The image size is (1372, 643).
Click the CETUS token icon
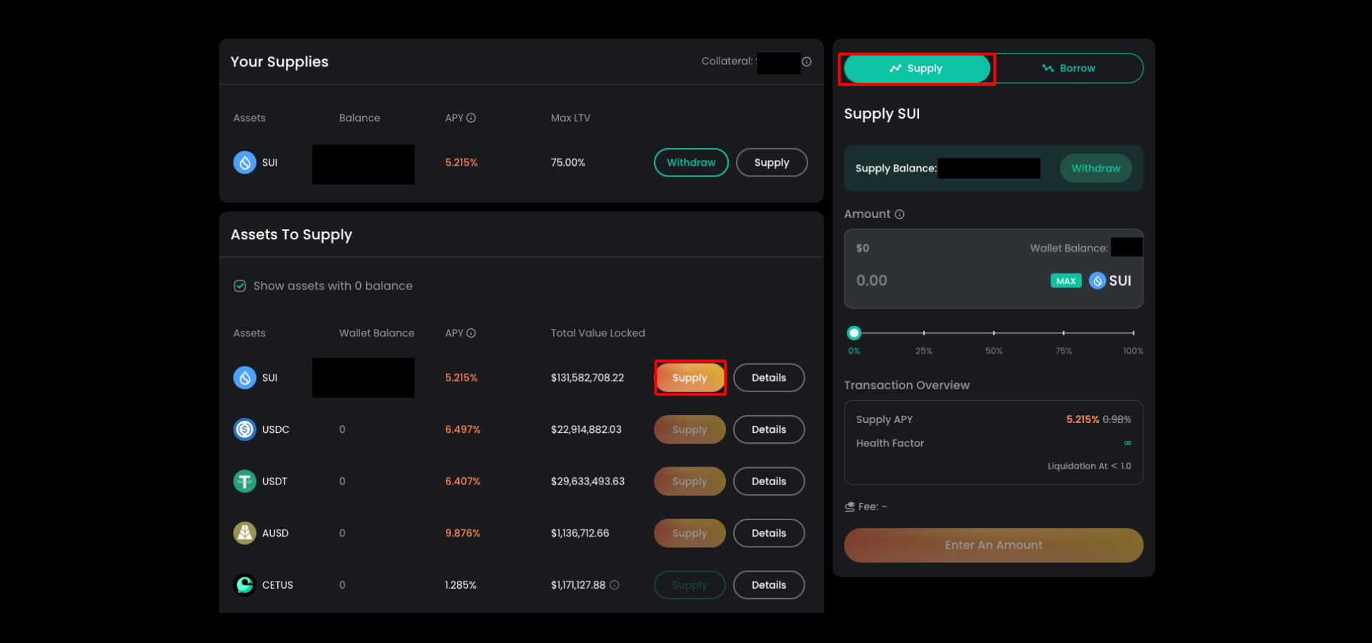244,585
